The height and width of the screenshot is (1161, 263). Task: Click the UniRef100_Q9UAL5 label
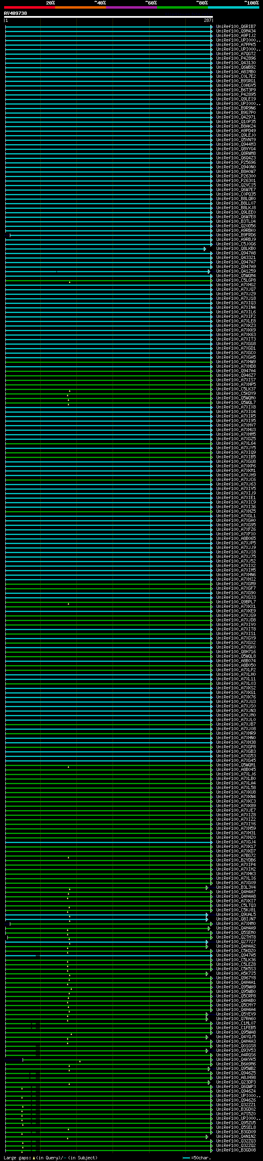point(236,914)
